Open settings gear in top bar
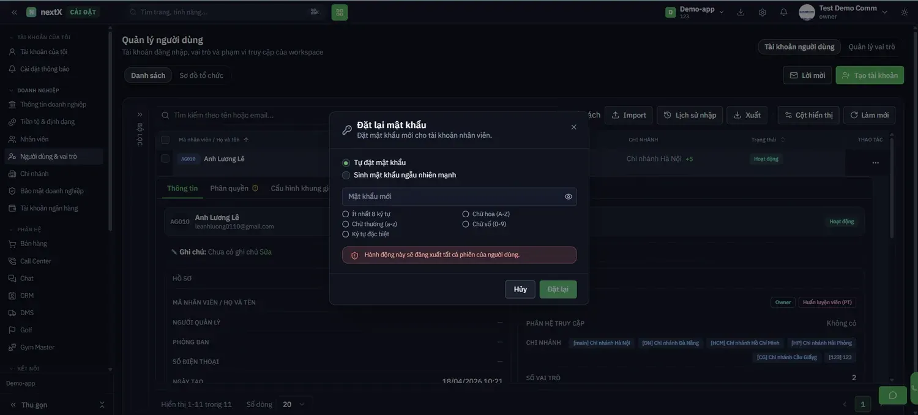 pos(763,12)
